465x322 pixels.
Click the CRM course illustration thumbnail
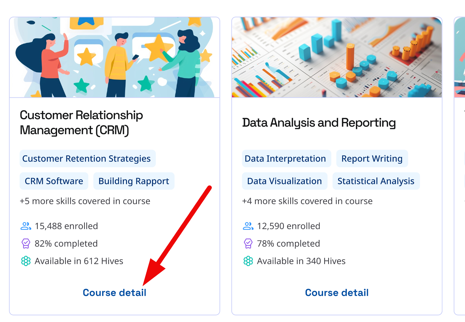click(114, 57)
